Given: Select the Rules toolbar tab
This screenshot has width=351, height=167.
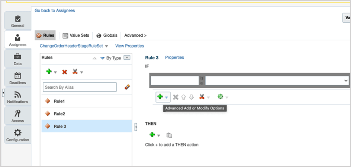Looking at the screenshot, I should point(45,35).
